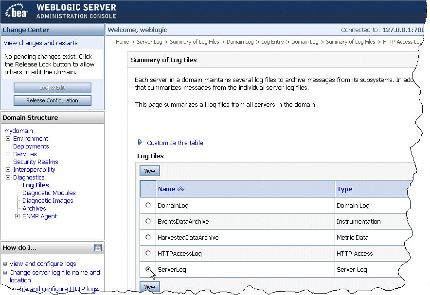
Task: Open the Server Log breadcrumb entry
Action: coord(149,42)
